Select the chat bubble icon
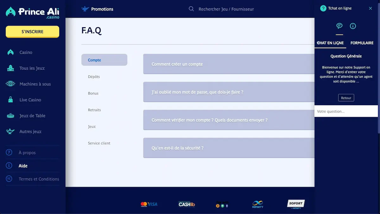Screen dimensions: 380x214 pyautogui.click(x=339, y=26)
